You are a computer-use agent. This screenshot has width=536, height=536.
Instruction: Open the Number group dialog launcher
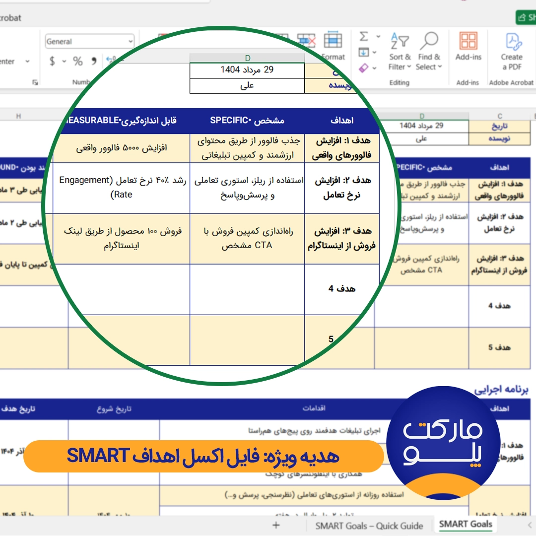(x=35, y=82)
